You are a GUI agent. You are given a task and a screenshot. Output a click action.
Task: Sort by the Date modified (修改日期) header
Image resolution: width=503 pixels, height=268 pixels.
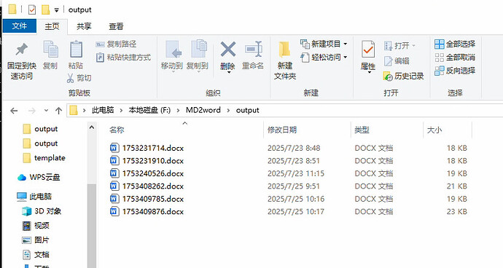[x=282, y=130]
